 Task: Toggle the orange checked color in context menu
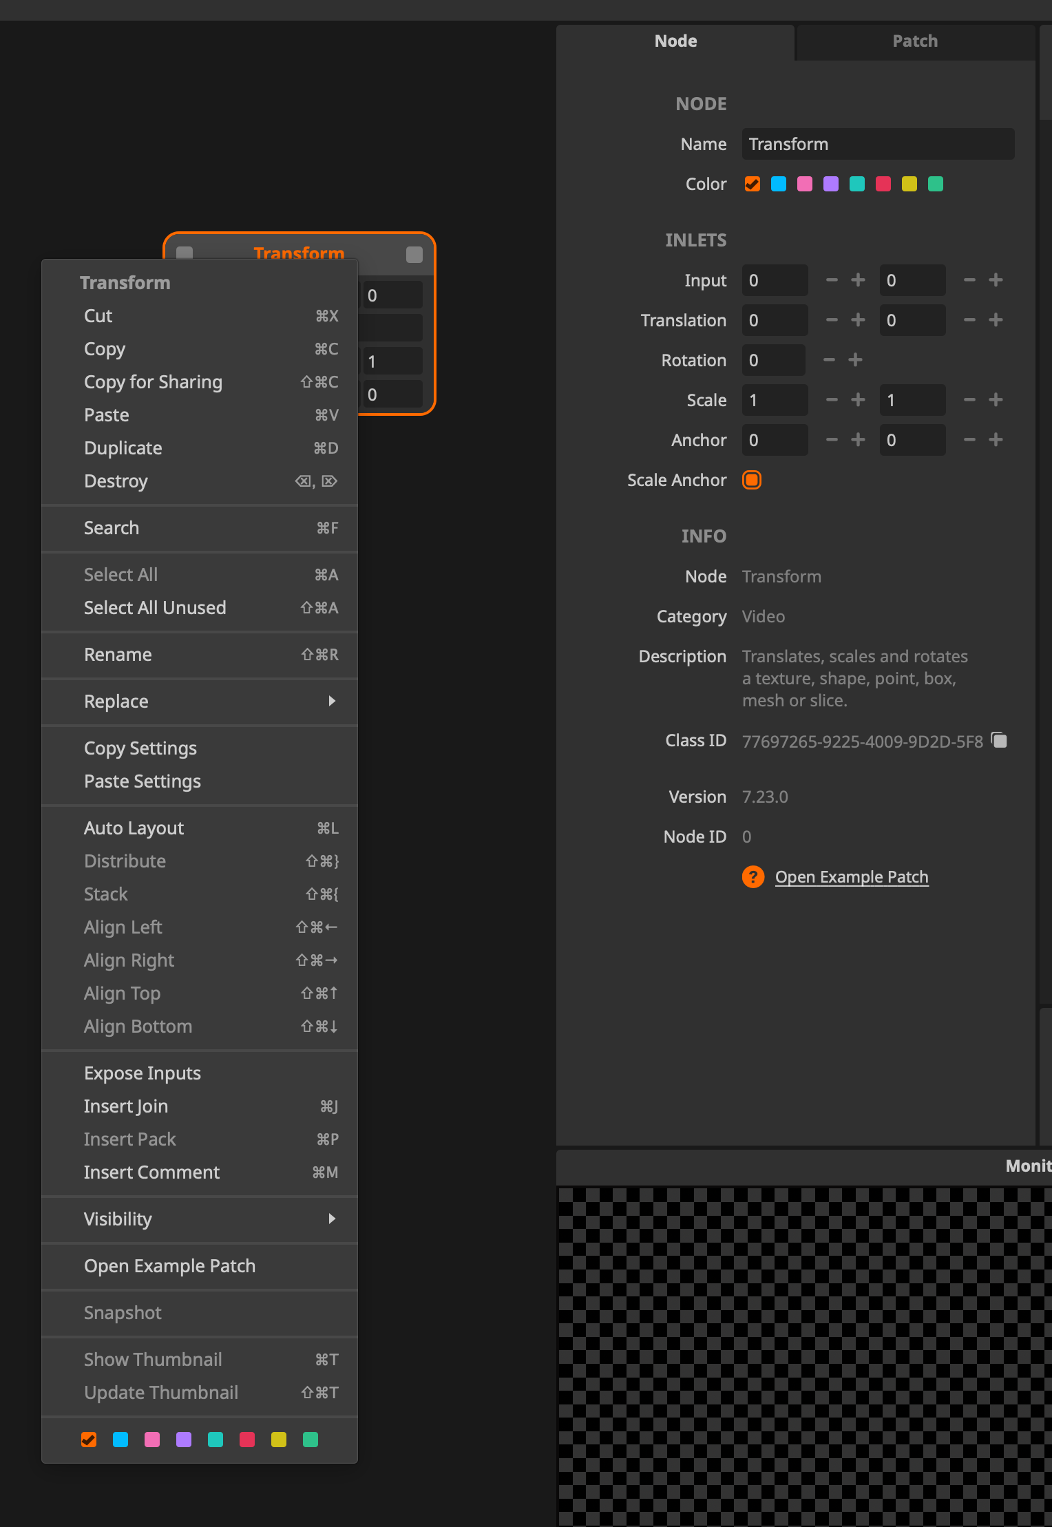(89, 1440)
